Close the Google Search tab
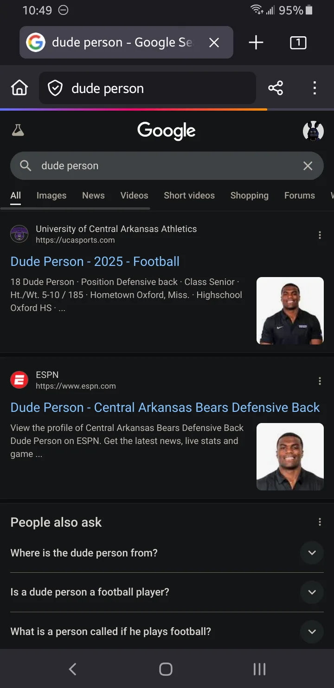Image resolution: width=334 pixels, height=688 pixels. pyautogui.click(x=214, y=43)
